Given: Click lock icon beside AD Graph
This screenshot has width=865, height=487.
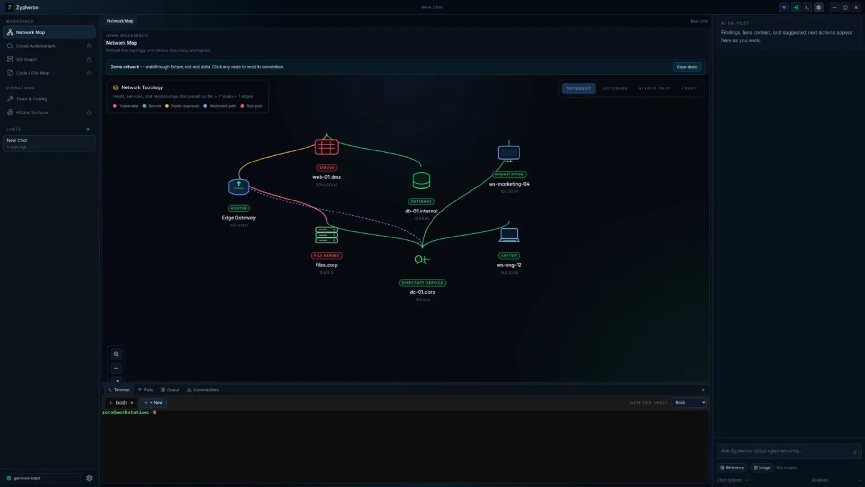Looking at the screenshot, I should 89,59.
